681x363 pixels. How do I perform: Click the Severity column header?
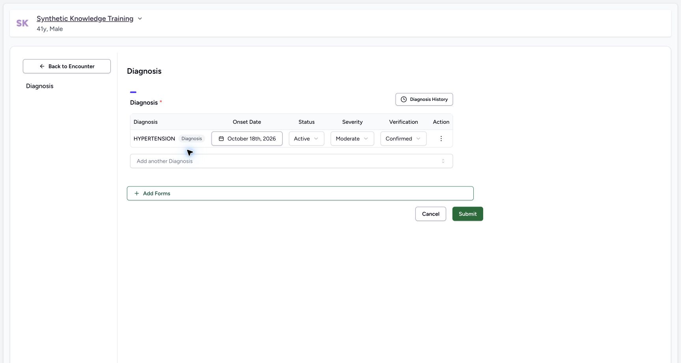click(352, 122)
